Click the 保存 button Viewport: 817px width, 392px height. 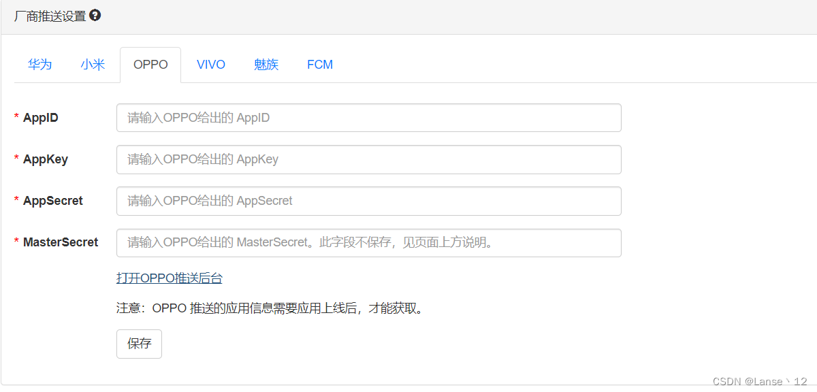139,344
